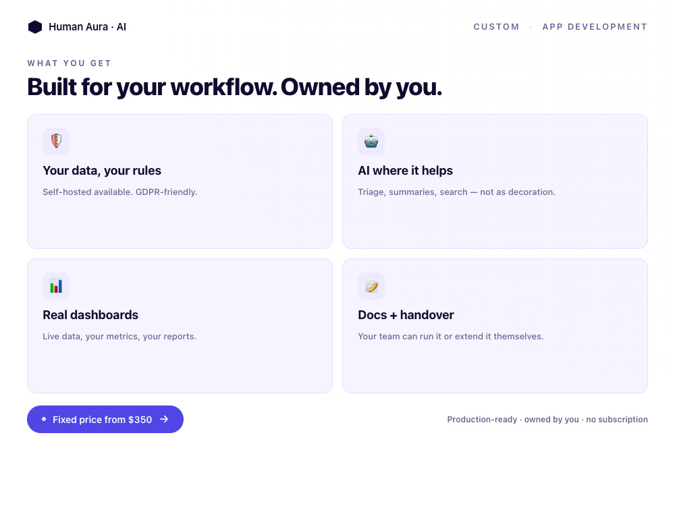The width and height of the screenshot is (675, 506).
Task: Click the shield icon on data card
Action: tap(56, 141)
